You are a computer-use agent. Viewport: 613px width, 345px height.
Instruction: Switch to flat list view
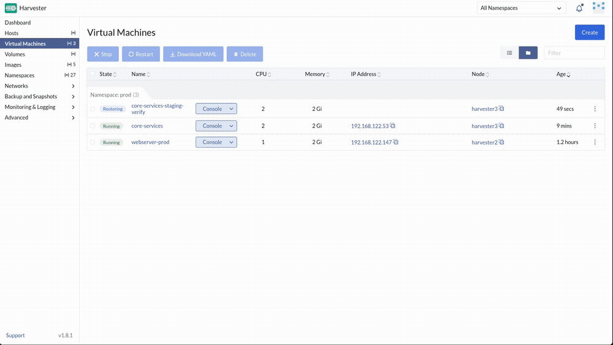tap(509, 53)
